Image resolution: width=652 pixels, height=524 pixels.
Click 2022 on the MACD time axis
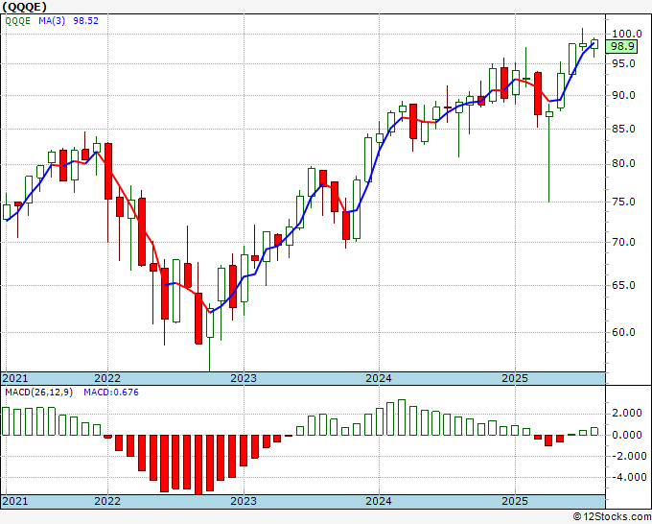(x=107, y=501)
